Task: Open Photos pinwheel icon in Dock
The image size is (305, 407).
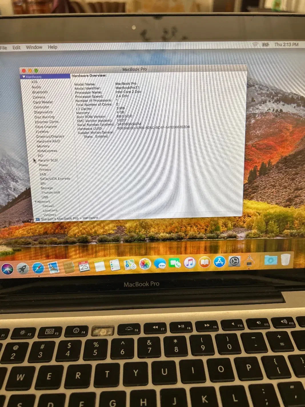Action: tap(145, 264)
